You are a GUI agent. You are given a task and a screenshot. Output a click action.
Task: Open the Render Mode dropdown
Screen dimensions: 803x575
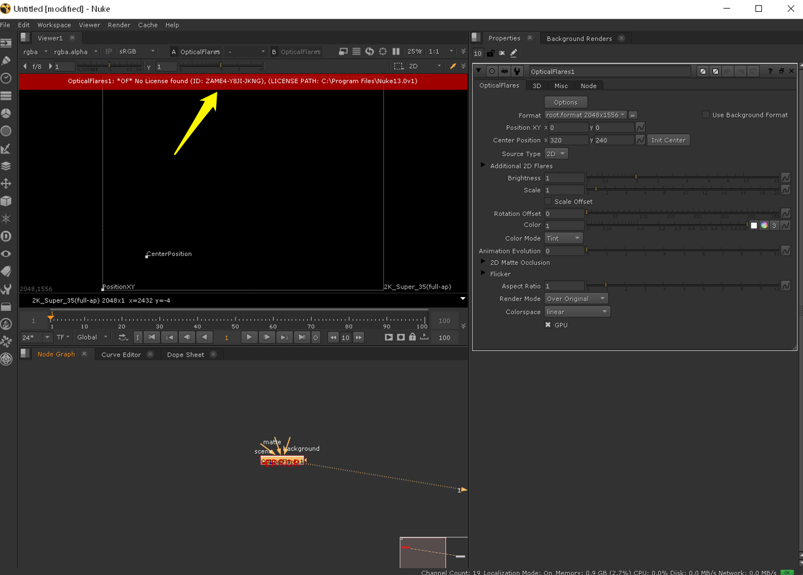576,299
